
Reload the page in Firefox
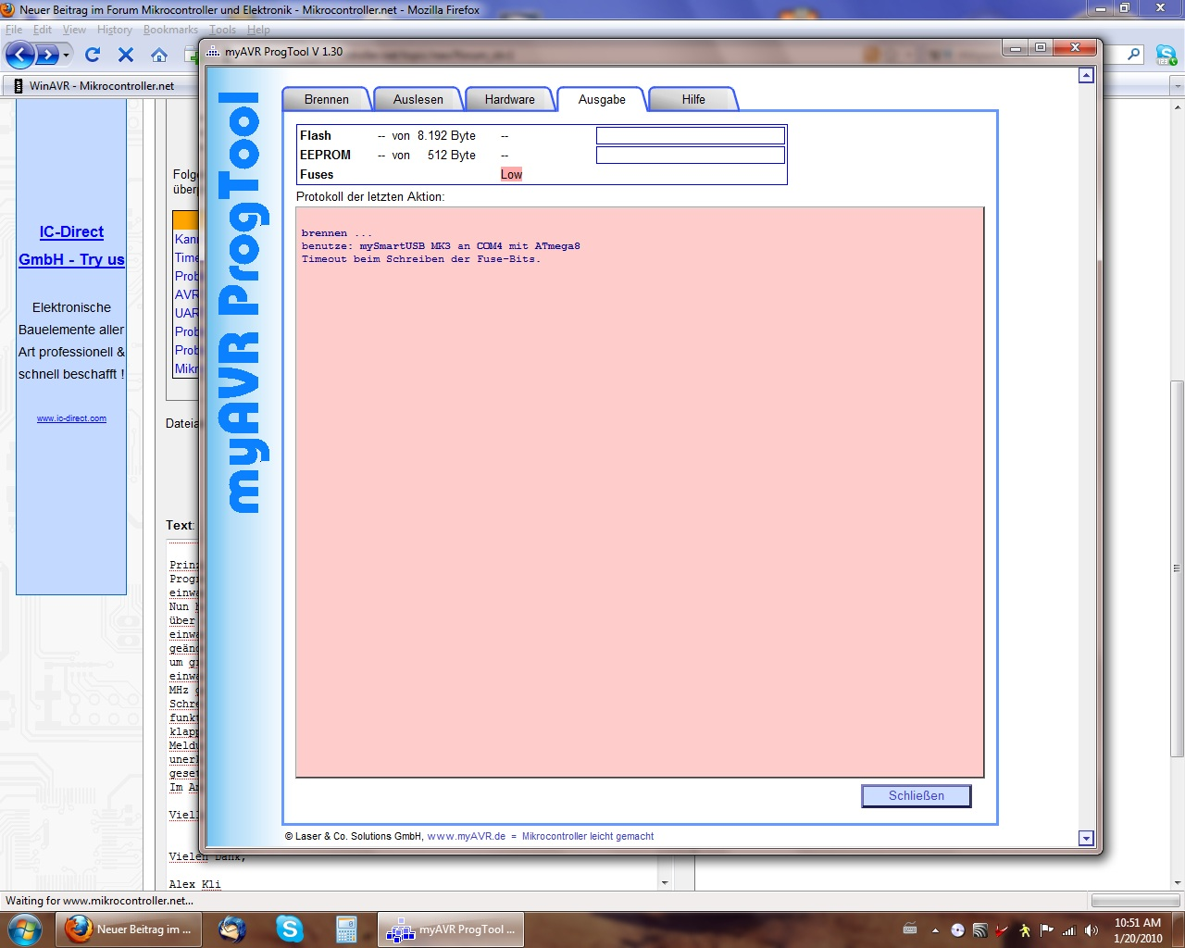point(93,55)
